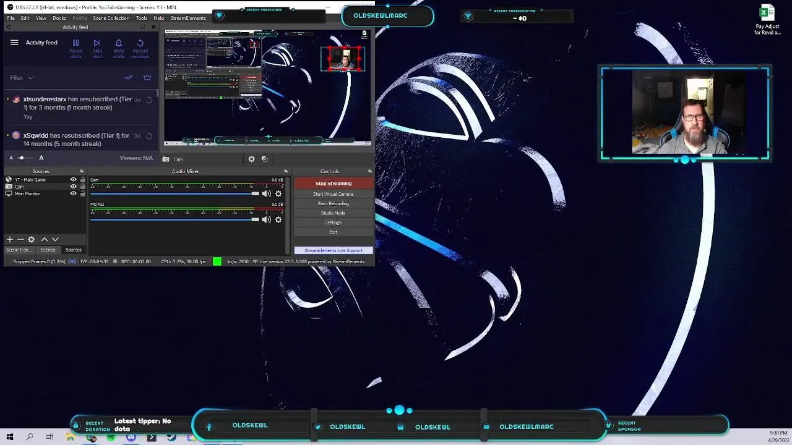The width and height of the screenshot is (792, 445).
Task: Toggle lock on Cam source
Action: tap(82, 187)
